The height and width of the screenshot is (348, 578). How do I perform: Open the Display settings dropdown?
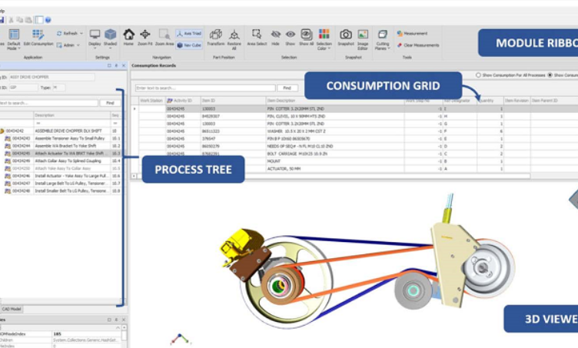tap(95, 39)
